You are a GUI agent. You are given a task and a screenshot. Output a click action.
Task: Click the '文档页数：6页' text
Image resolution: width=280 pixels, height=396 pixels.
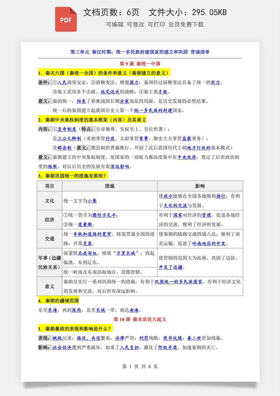pyautogui.click(x=111, y=12)
